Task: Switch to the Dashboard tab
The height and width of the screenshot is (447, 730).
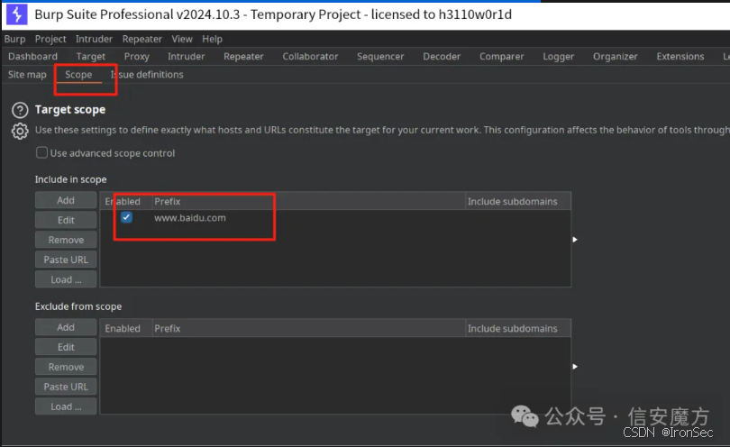Action: (x=33, y=57)
